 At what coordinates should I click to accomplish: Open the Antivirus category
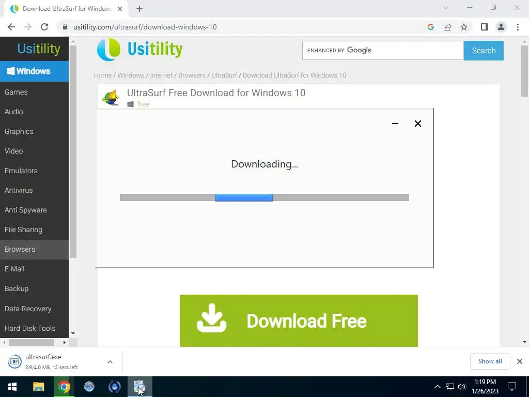34,190
